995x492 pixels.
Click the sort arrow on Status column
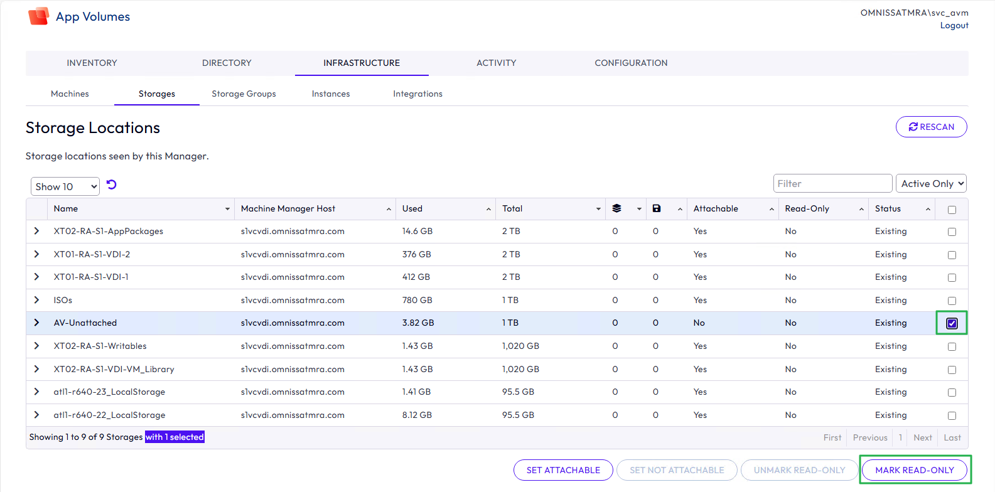(x=928, y=209)
